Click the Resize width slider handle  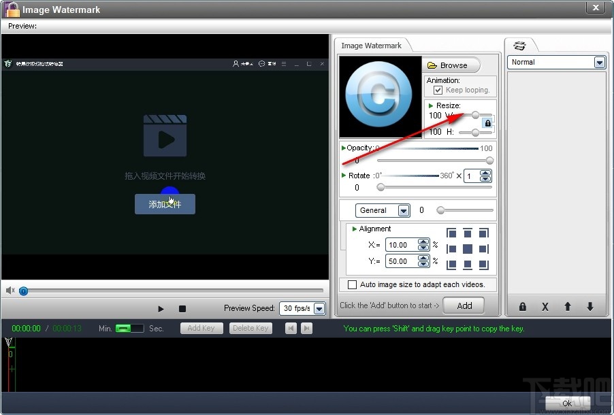[x=475, y=115]
